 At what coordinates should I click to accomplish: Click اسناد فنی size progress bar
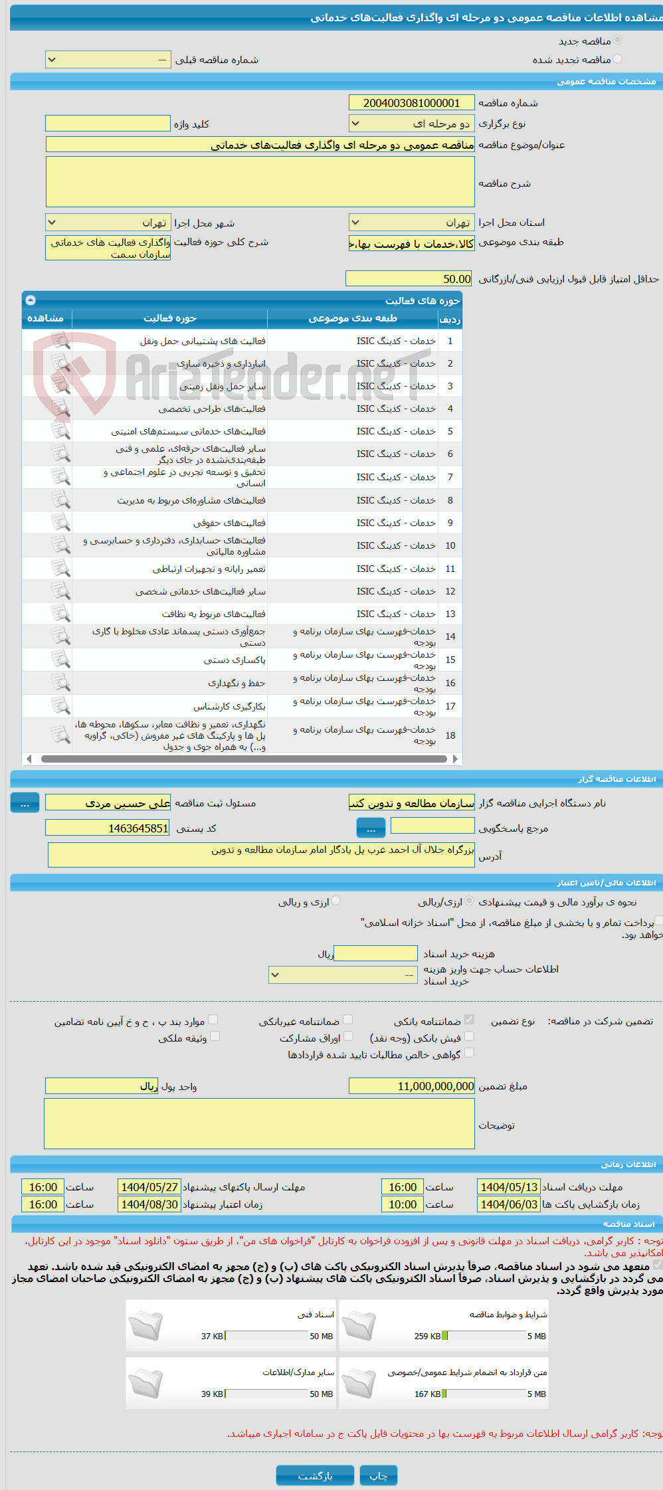(267, 1336)
